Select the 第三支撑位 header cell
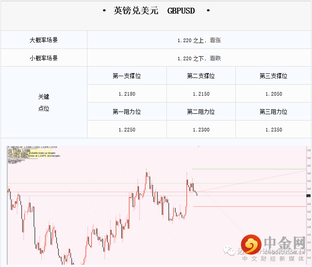The height and width of the screenshot is (267, 312). (x=273, y=76)
